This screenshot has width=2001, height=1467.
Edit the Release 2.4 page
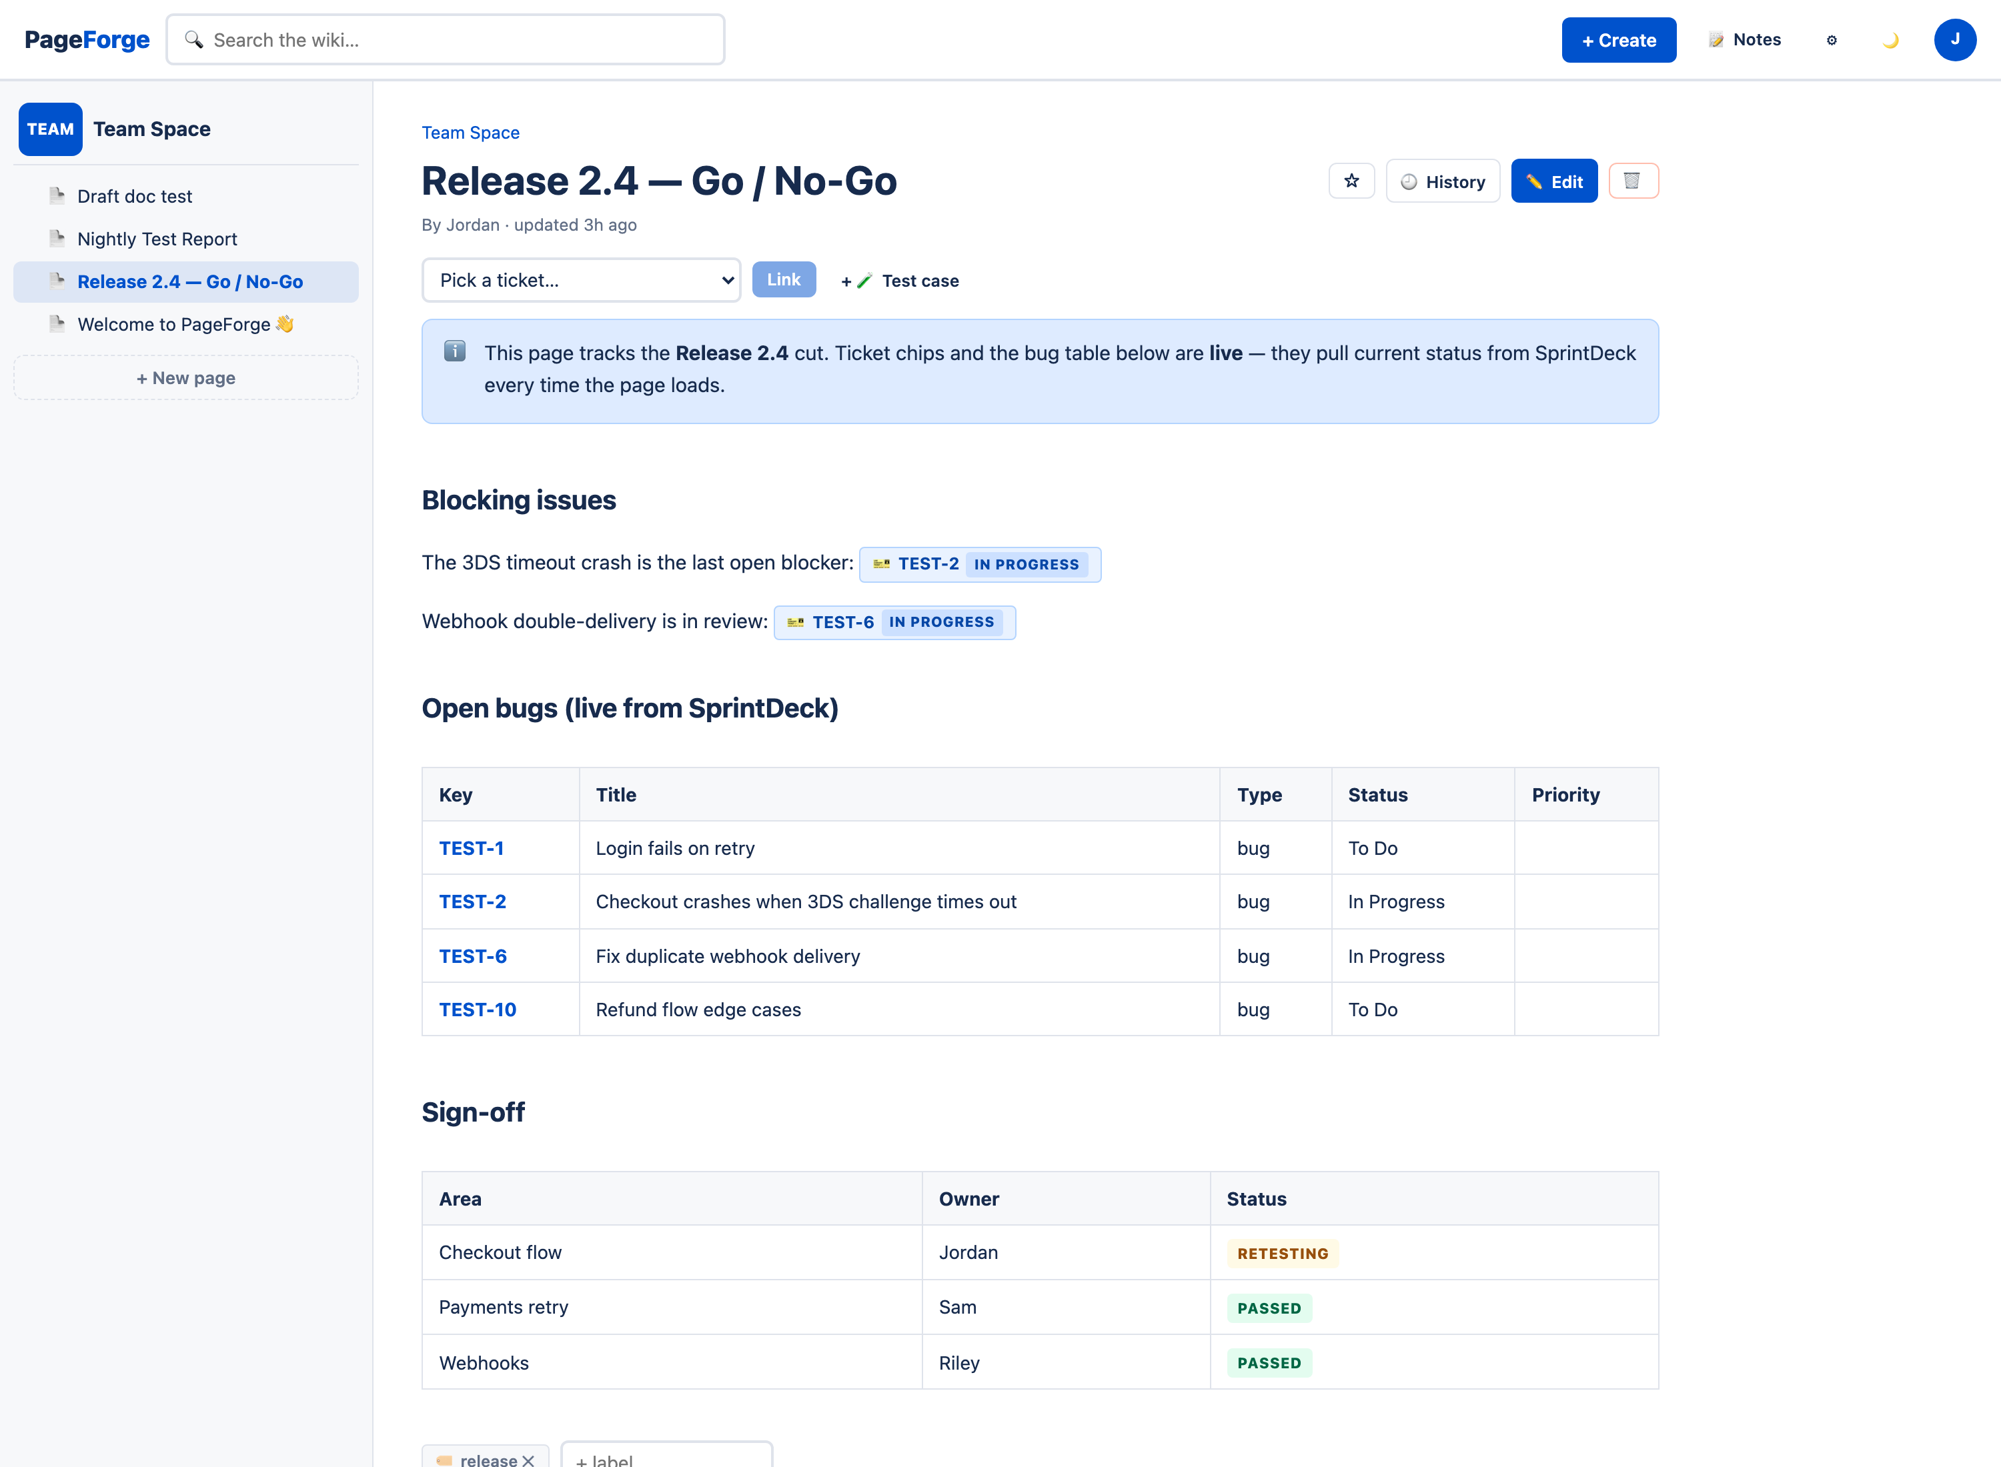[1553, 181]
